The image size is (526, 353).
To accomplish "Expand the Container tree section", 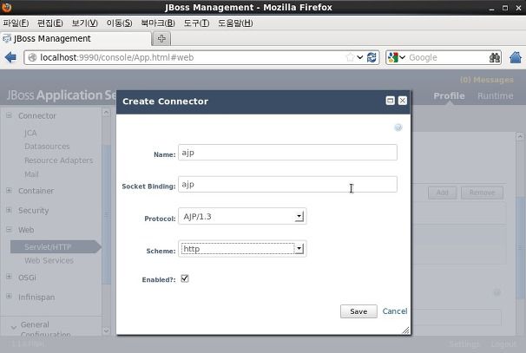I will 9,191.
